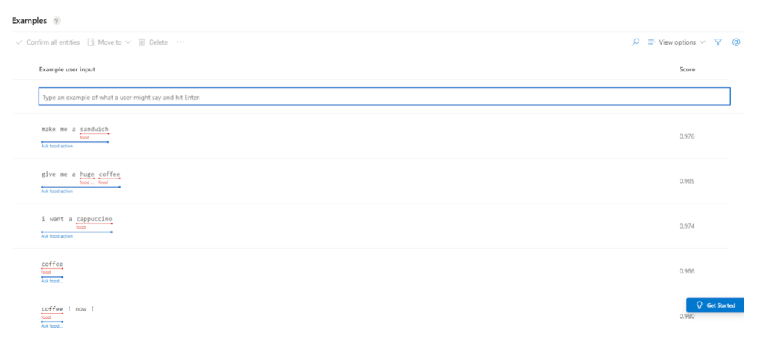Expand the Move to dropdown chevron
763x353 pixels.
(x=128, y=42)
